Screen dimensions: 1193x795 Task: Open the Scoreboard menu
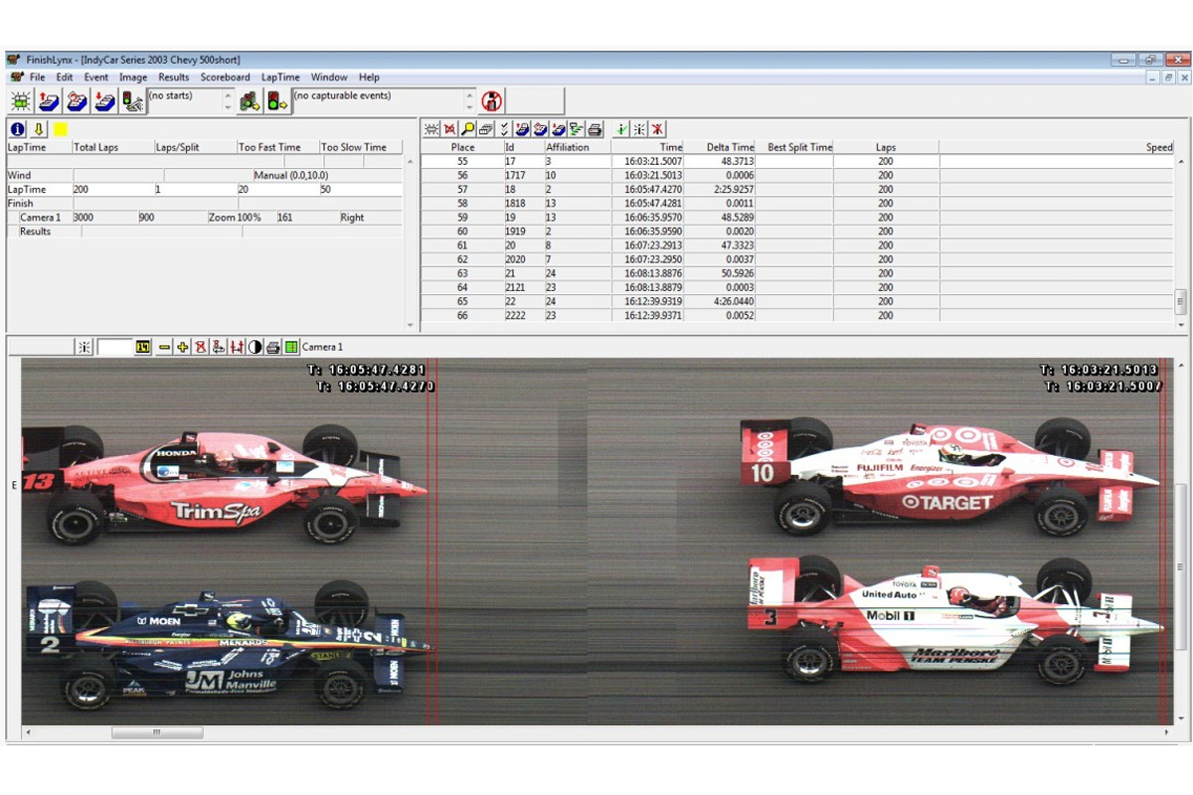pyautogui.click(x=226, y=78)
